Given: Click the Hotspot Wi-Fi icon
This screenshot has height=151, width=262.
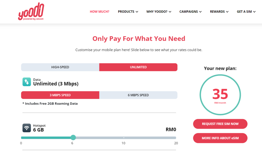Looking at the screenshot, I should [x=27, y=128].
